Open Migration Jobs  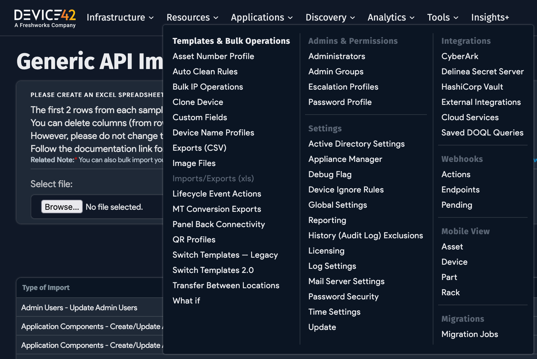[x=470, y=334]
